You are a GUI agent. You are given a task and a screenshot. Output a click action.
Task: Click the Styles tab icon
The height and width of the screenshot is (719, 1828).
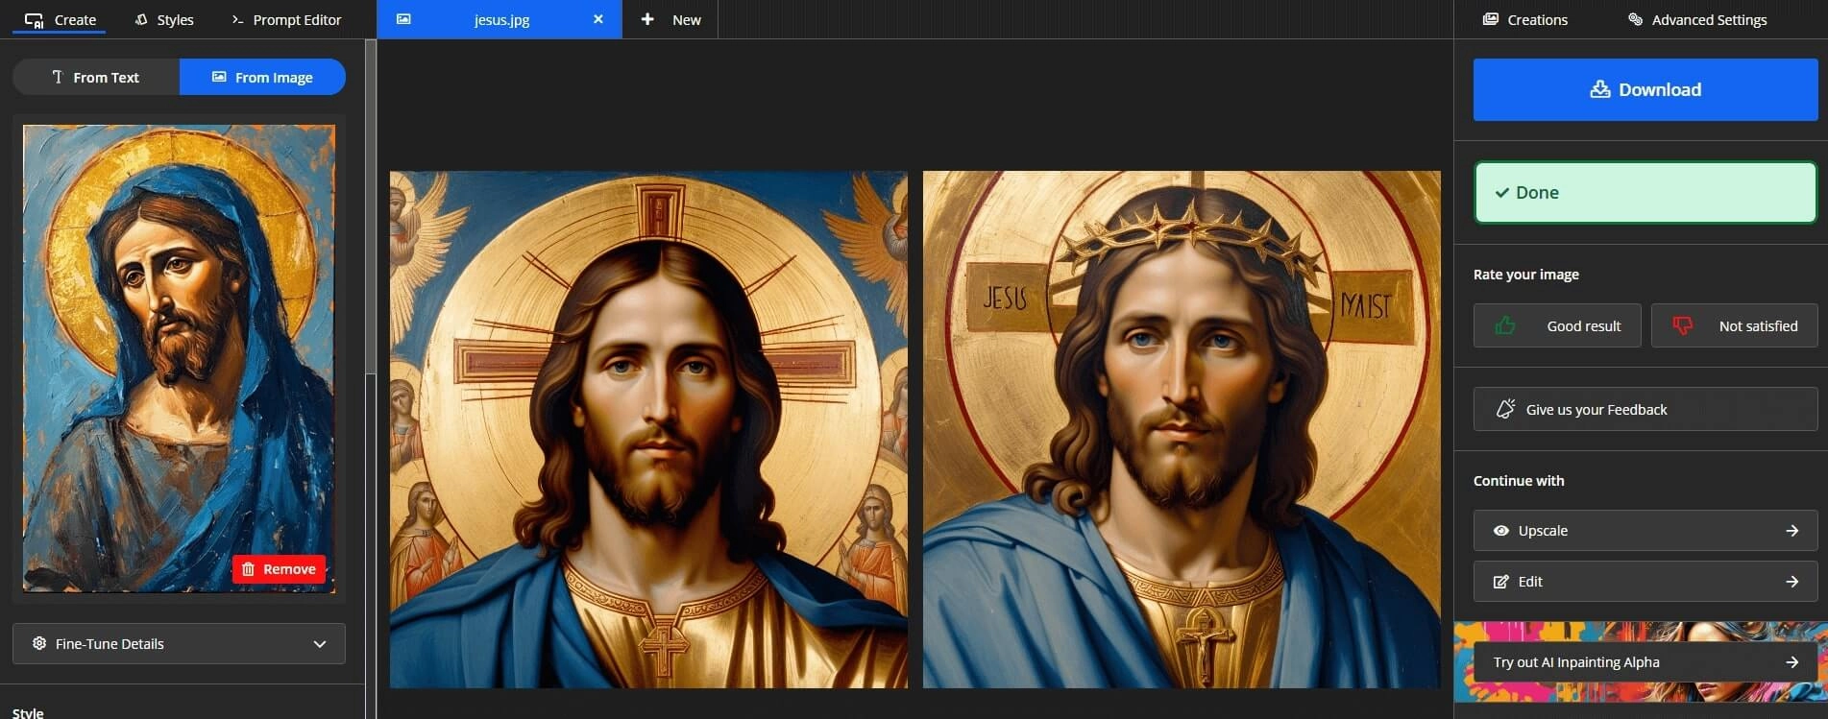point(141,19)
